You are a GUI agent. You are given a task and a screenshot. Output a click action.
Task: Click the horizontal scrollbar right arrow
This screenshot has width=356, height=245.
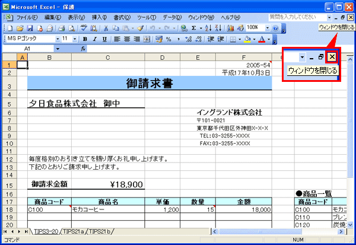pyautogui.click(x=341, y=231)
